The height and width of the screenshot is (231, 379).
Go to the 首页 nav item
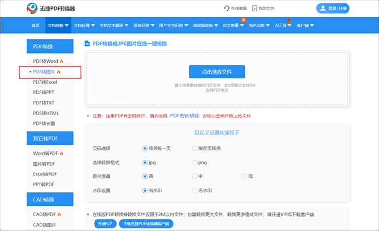(x=36, y=25)
